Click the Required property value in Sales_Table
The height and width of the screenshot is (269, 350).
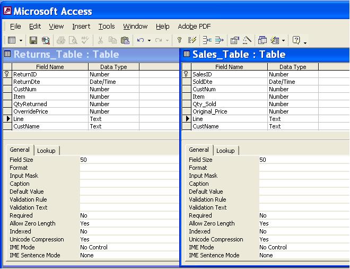coord(304,215)
